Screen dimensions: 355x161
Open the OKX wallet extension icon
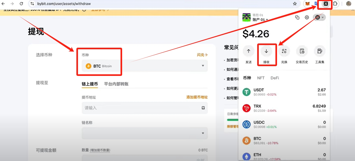[326, 4]
